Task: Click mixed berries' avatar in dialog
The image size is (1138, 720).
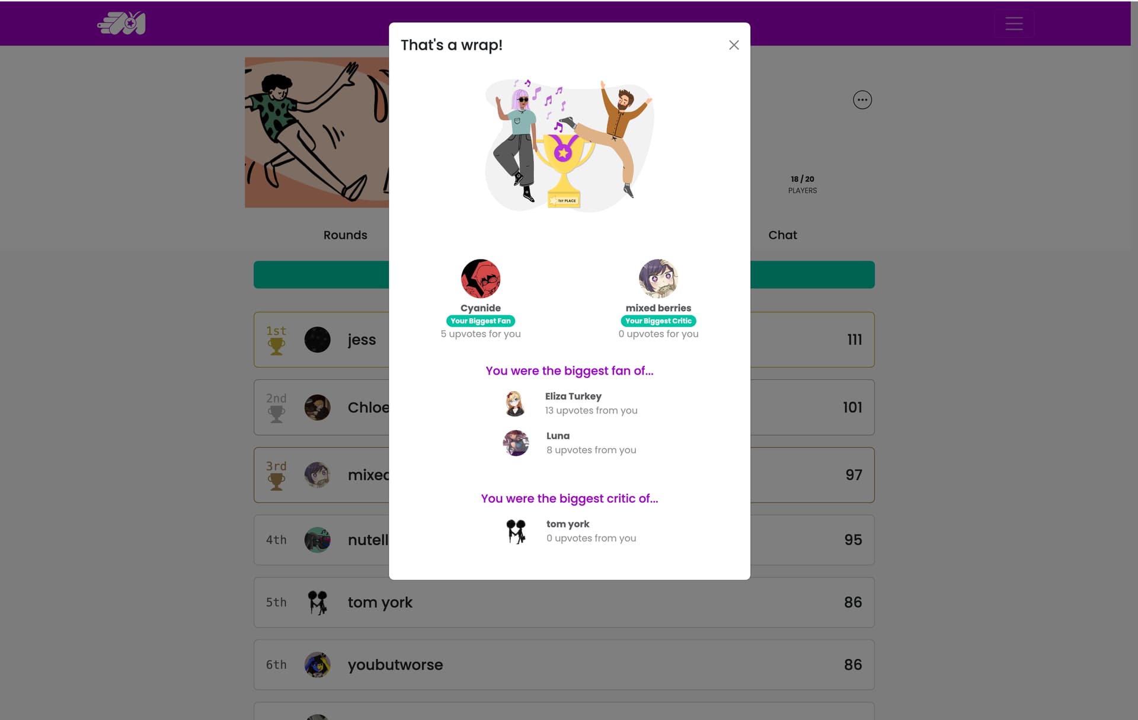Action: point(658,279)
